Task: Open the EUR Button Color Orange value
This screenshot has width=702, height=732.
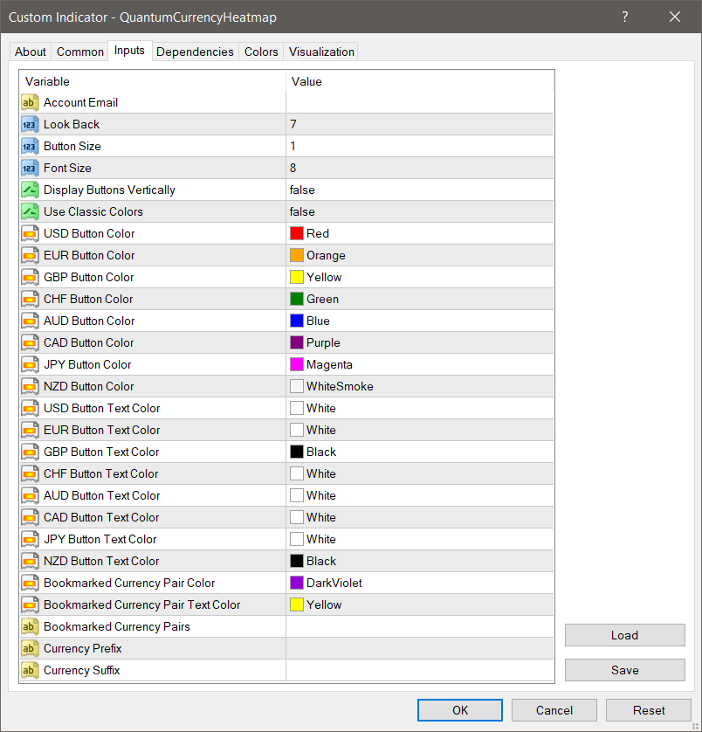Action: [x=419, y=256]
